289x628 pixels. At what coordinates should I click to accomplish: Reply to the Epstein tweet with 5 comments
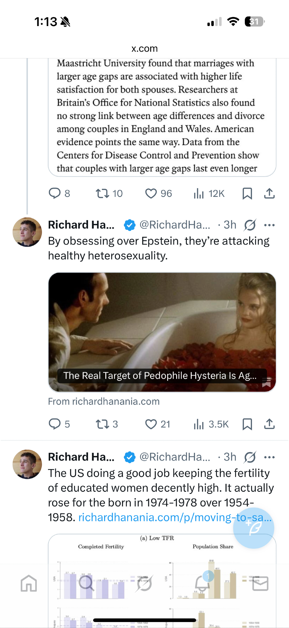59,424
